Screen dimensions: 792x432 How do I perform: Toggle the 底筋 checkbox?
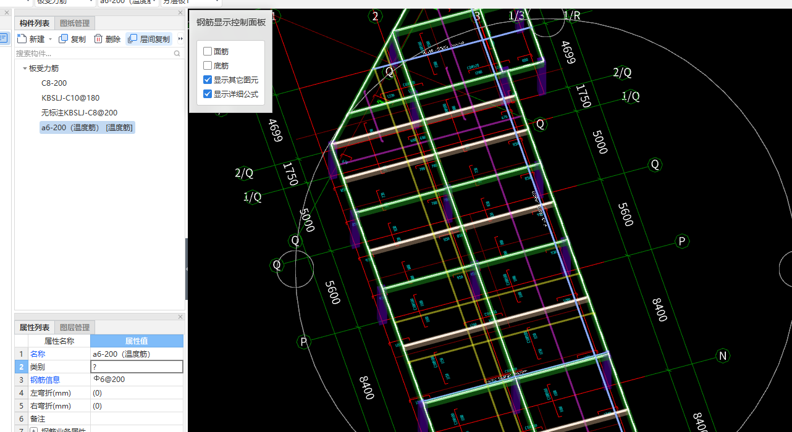pyautogui.click(x=208, y=65)
